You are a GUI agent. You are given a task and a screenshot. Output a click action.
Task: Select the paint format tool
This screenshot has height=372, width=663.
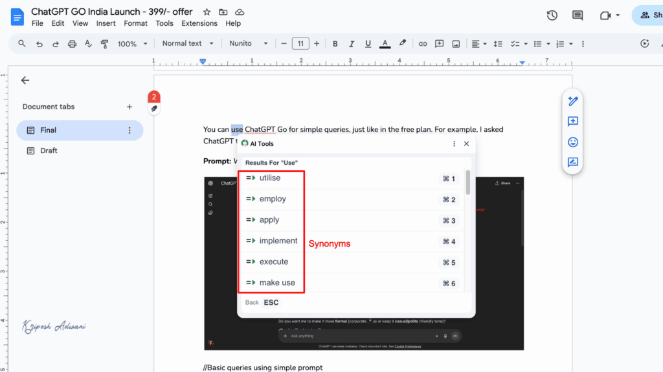tap(104, 43)
